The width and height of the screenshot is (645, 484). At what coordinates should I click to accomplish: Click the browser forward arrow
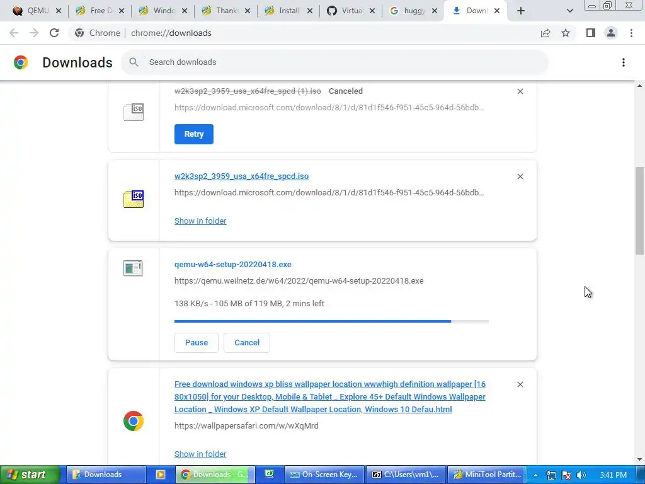tap(34, 33)
